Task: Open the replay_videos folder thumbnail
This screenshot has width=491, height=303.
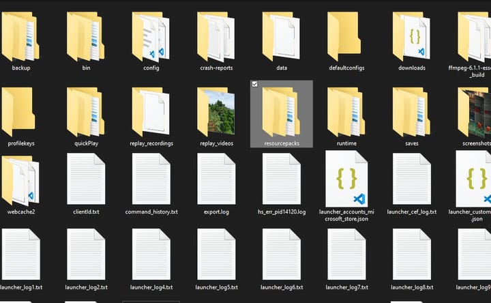Action: (216, 111)
